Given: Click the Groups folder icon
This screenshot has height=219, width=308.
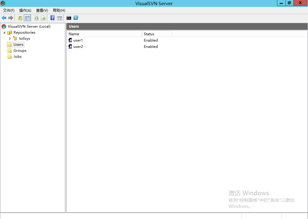Looking at the screenshot, I should pyautogui.click(x=9, y=51).
